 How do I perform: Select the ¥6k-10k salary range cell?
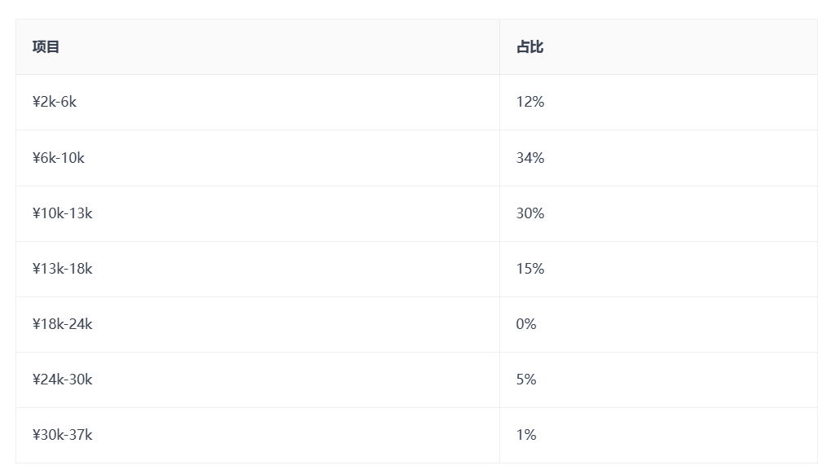[59, 158]
